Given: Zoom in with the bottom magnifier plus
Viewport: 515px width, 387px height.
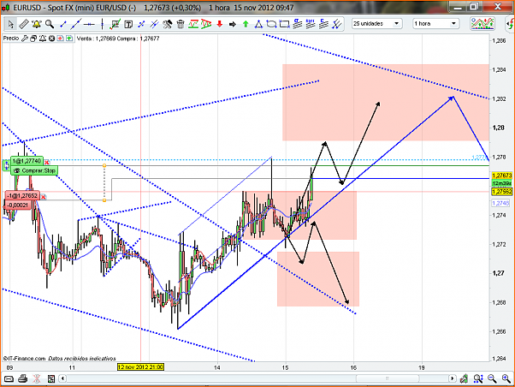Looking at the screenshot, I should click(x=506, y=378).
